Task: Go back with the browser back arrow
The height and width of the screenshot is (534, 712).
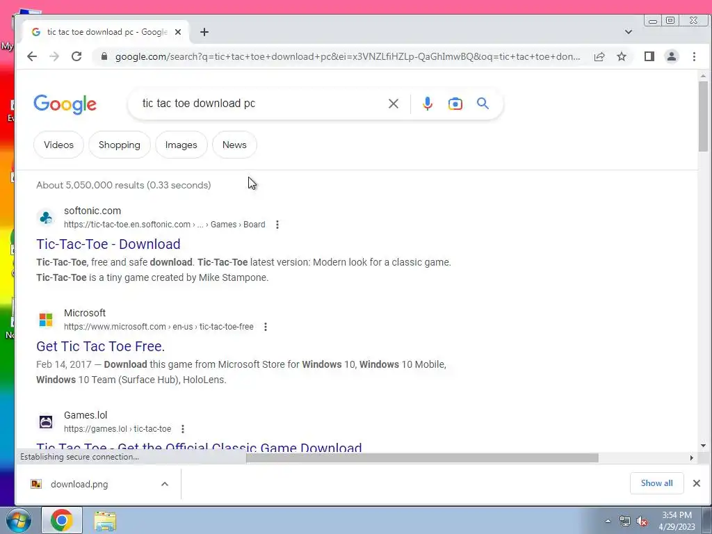Action: [32, 56]
